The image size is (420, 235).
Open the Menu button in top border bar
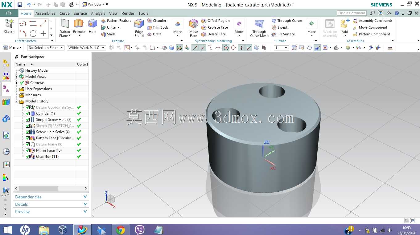coord(12,48)
